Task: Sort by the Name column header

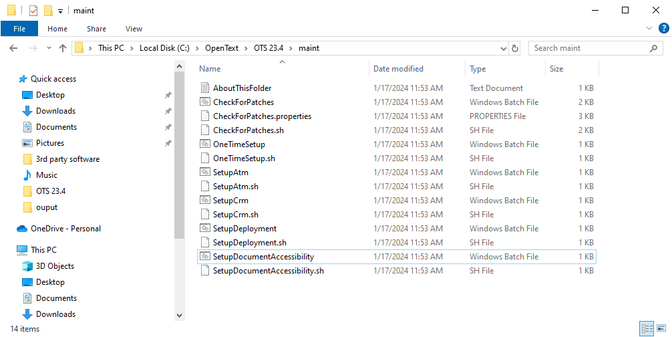Action: point(210,69)
